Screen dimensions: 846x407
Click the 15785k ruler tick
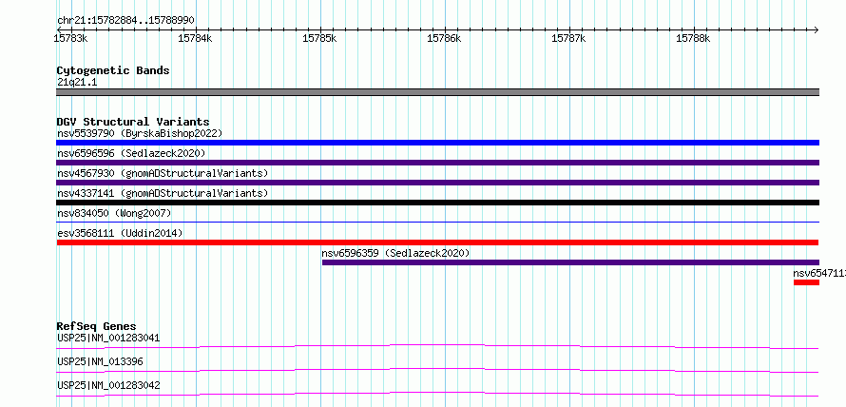click(x=320, y=38)
